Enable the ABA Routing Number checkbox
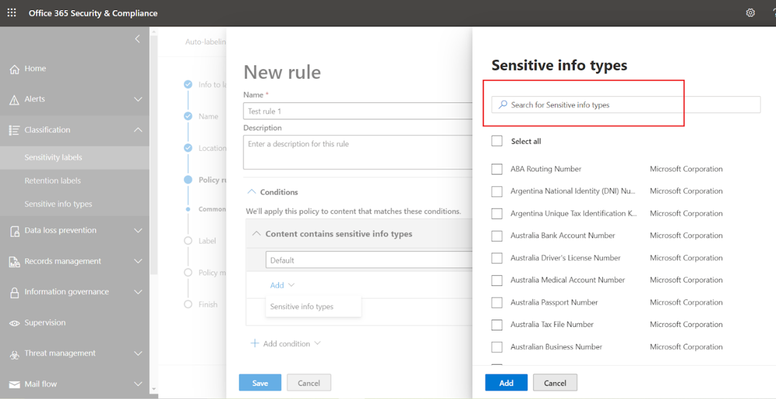Screen dimensions: 776x399 (497, 169)
